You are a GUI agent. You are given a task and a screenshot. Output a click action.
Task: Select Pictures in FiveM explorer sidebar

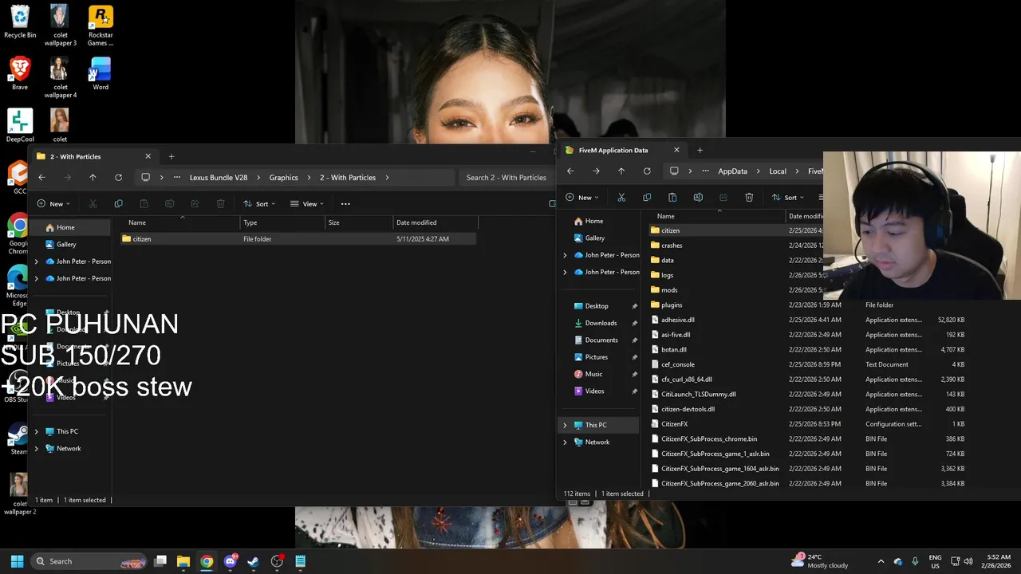click(x=596, y=357)
